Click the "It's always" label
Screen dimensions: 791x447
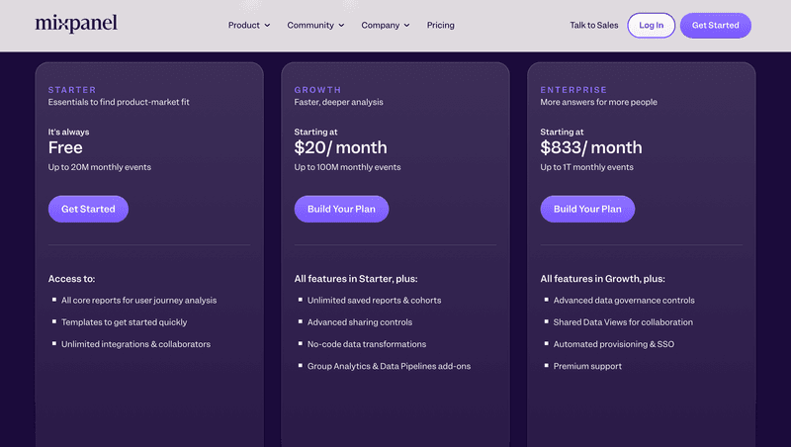pos(68,133)
